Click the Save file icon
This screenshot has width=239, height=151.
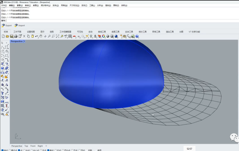[12, 36]
